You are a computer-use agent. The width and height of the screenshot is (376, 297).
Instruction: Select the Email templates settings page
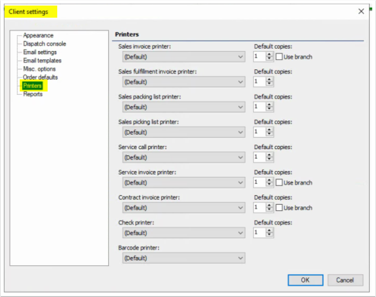[42, 60]
